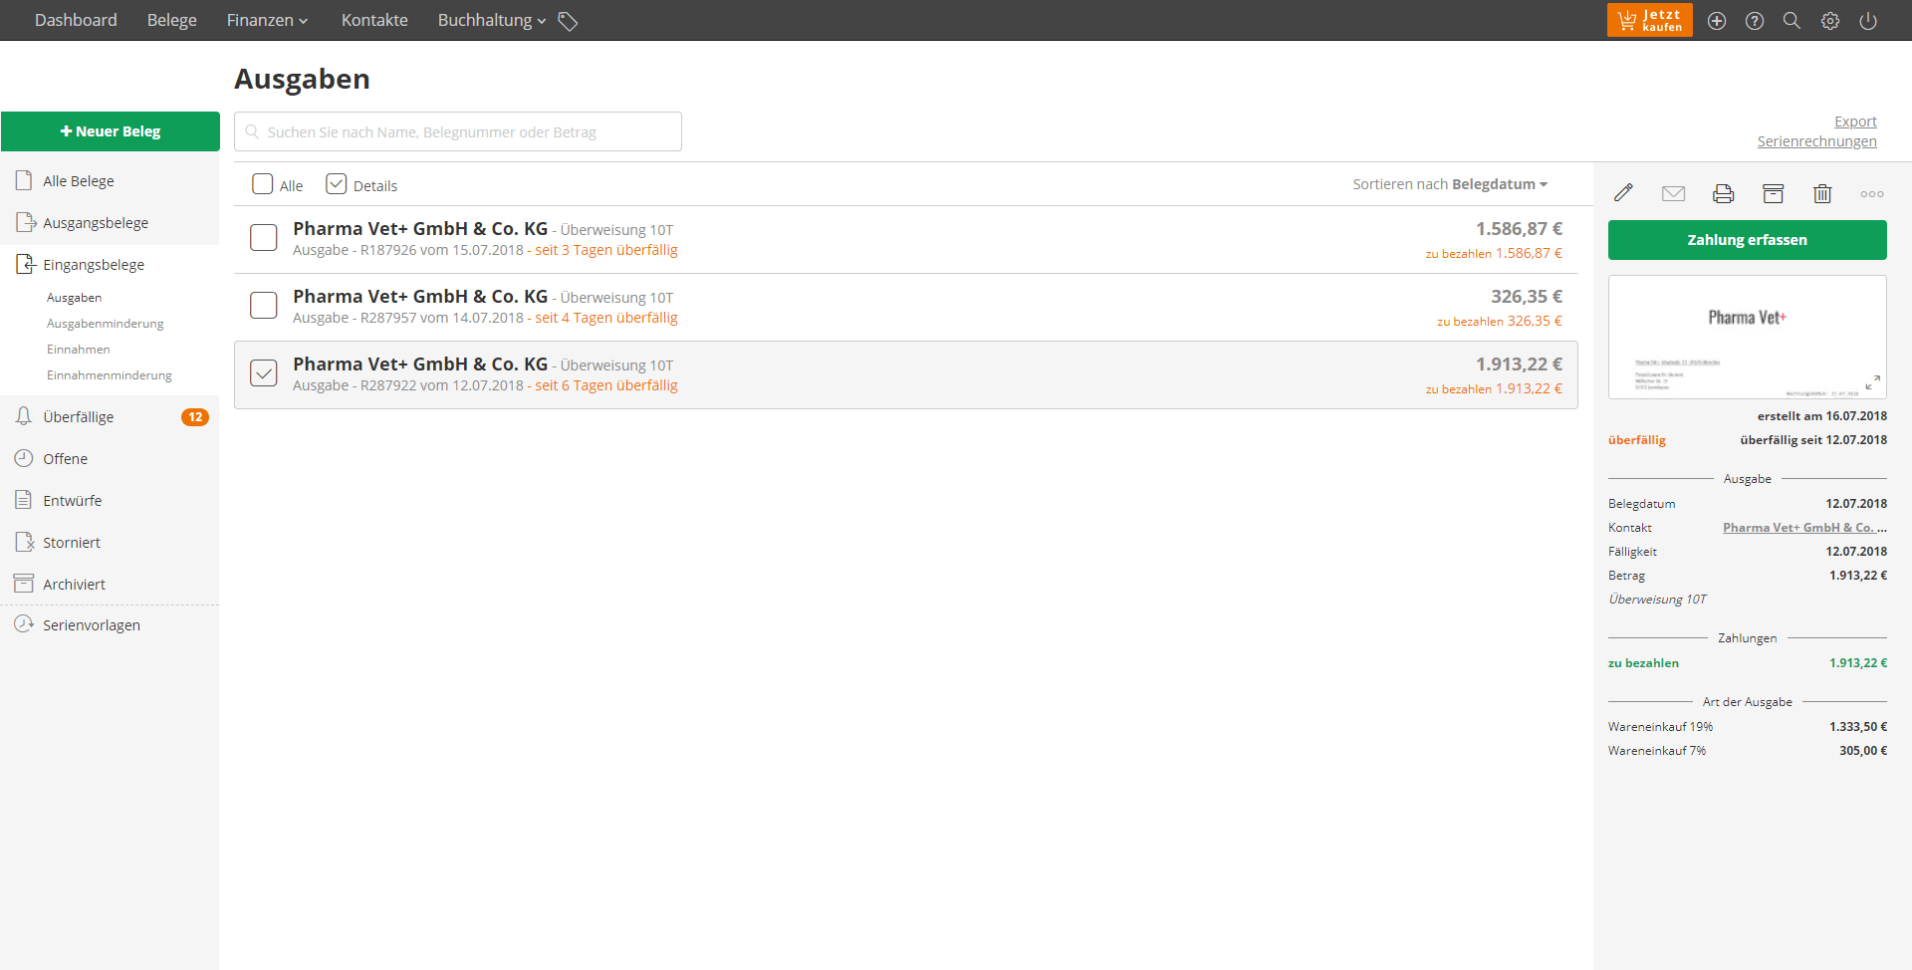This screenshot has width=1912, height=970.
Task: Click the Export link
Action: 1855,121
